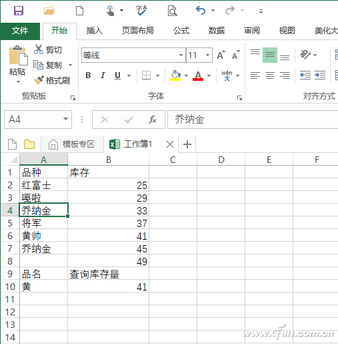Decrease indent icon
This screenshot has height=344, width=338.
coord(305,75)
